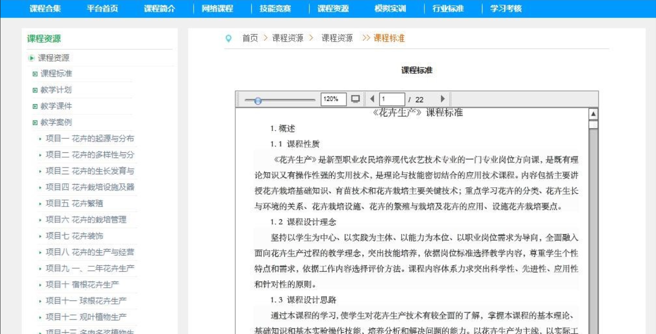Click the square icon next to 教学计划
Image resolution: width=656 pixels, height=334 pixels.
coord(35,90)
